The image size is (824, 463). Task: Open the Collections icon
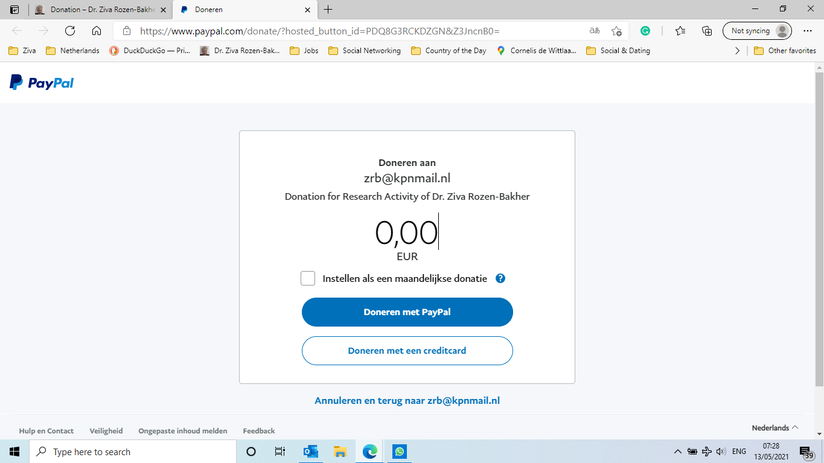coord(707,31)
